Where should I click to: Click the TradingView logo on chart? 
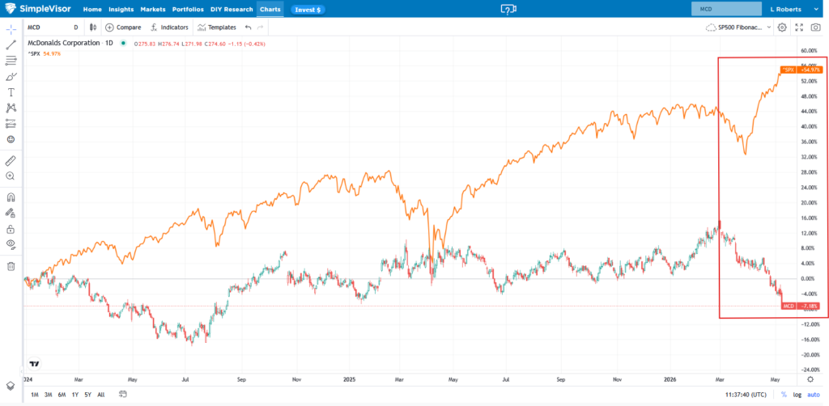pyautogui.click(x=35, y=364)
